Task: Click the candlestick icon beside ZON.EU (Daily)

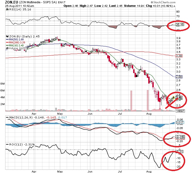Action: (x=7, y=36)
